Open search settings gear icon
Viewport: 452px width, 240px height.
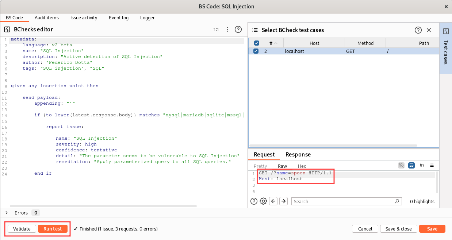click(x=263, y=201)
